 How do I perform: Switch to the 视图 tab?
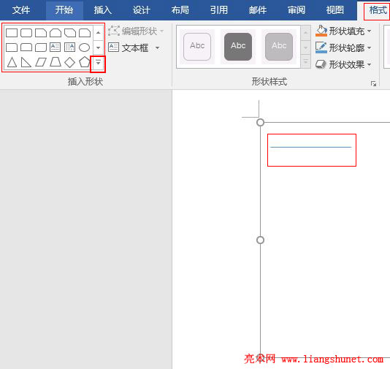coord(335,10)
